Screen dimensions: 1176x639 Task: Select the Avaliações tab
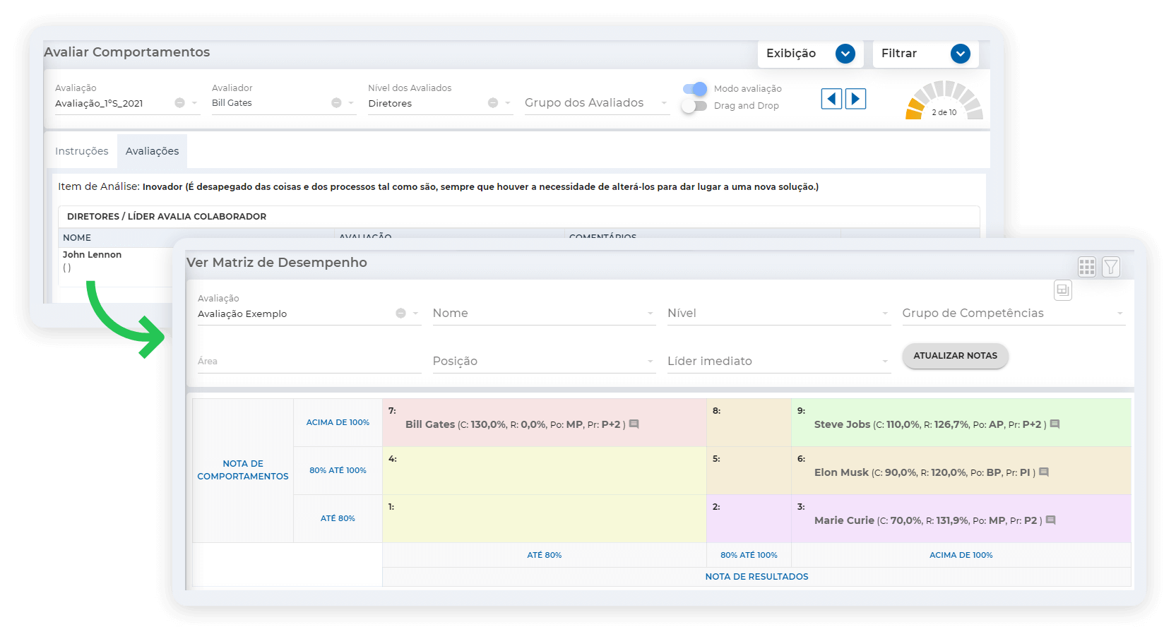click(152, 151)
